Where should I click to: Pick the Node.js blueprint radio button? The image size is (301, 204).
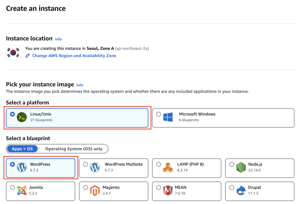pos(232,164)
